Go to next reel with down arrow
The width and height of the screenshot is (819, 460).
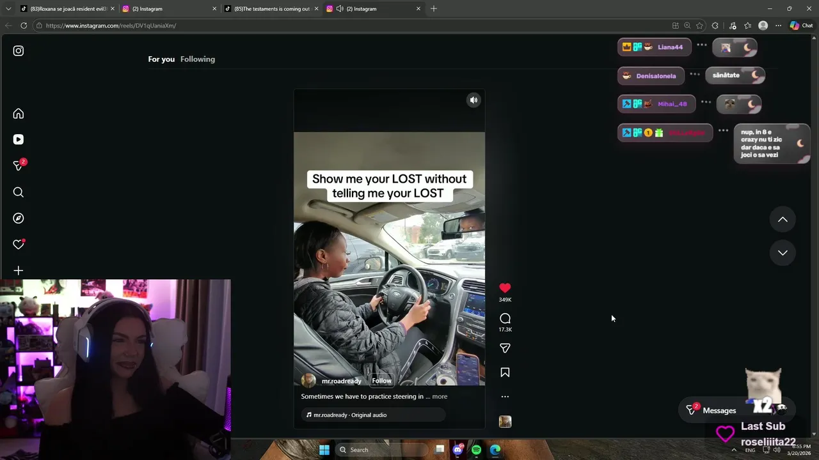(783, 252)
